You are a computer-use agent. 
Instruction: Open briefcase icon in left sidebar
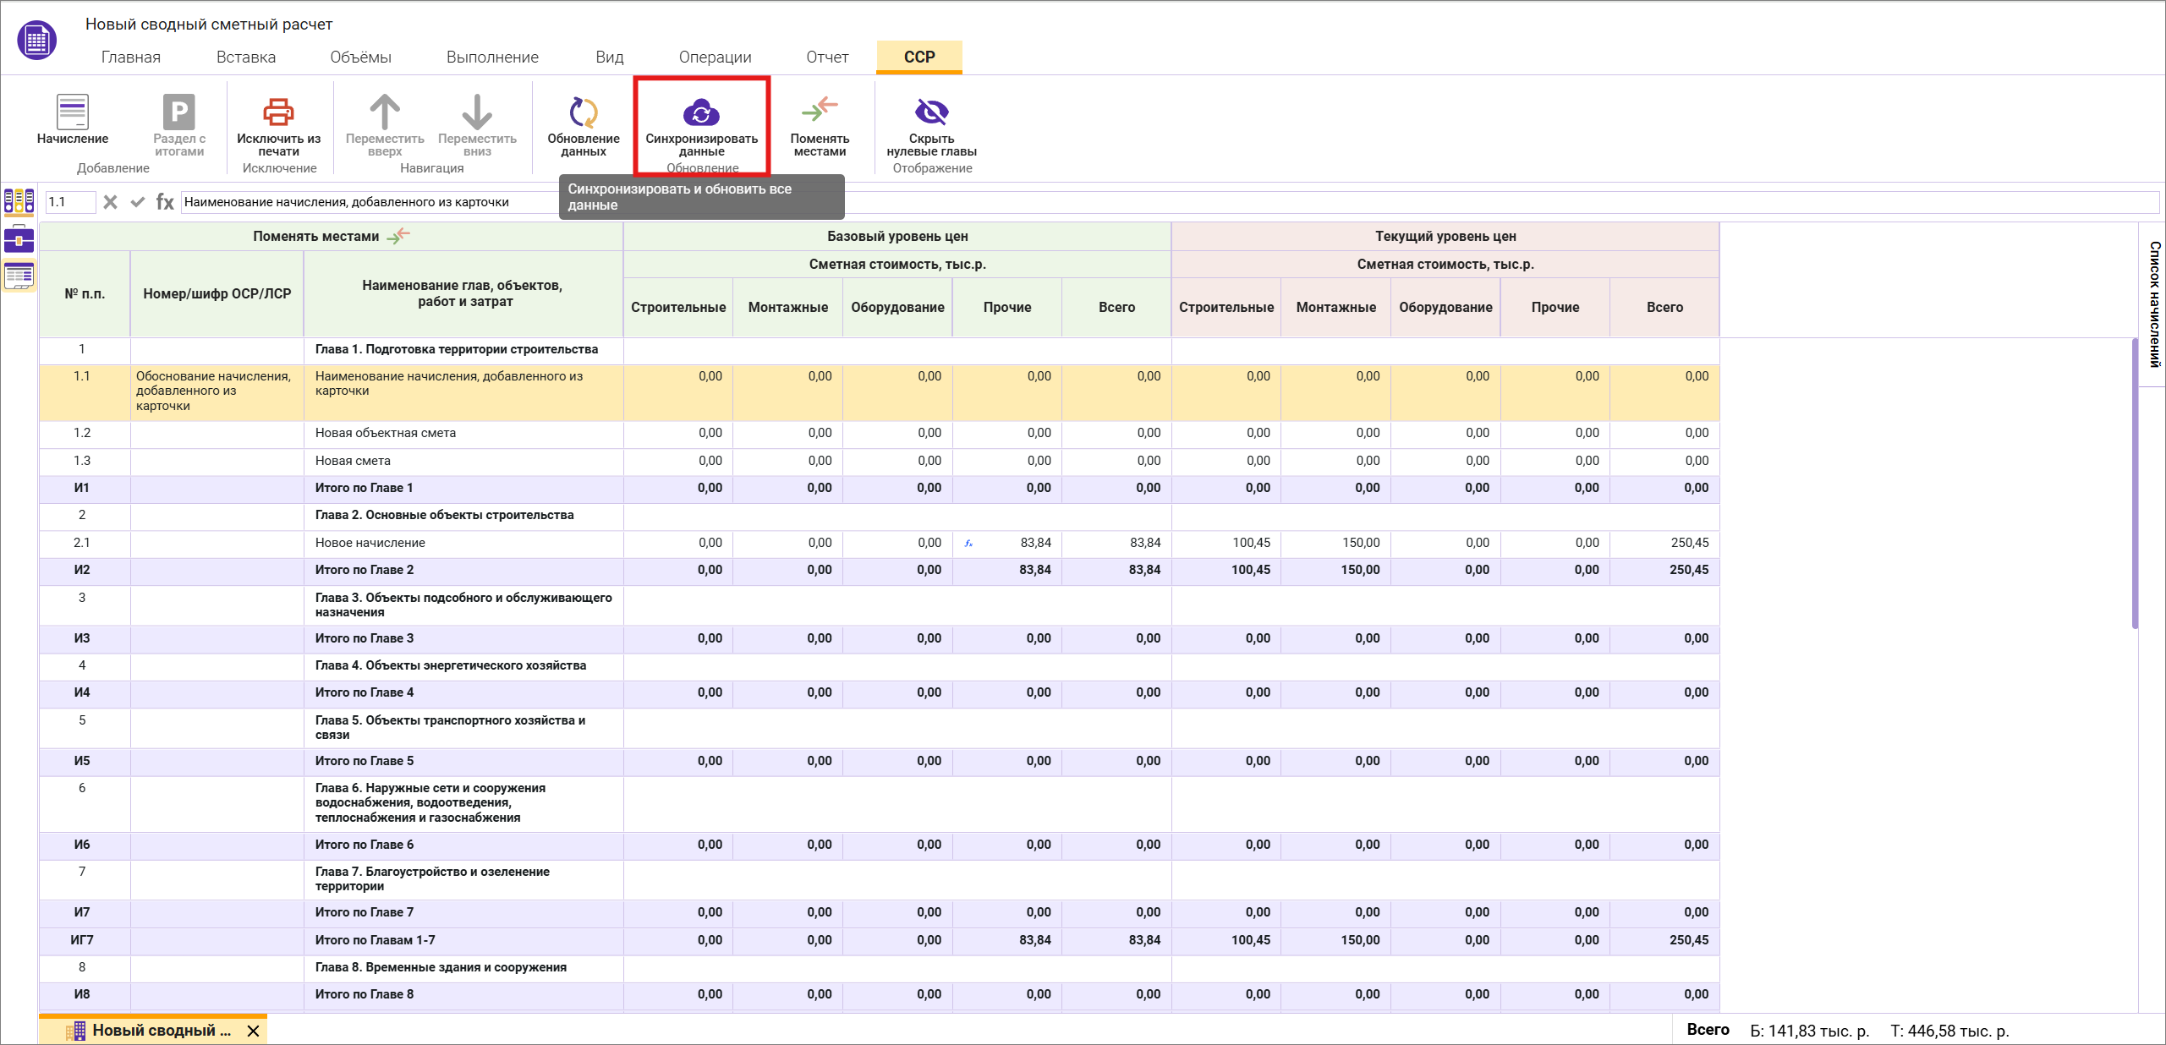[19, 239]
